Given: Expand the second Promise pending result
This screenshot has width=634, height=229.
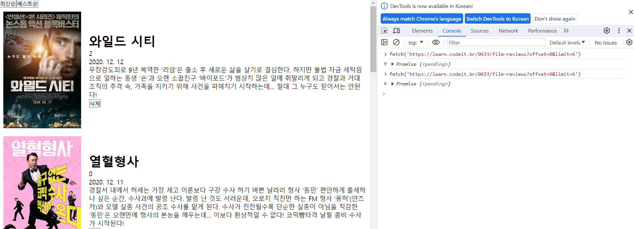Looking at the screenshot, I should 393,84.
